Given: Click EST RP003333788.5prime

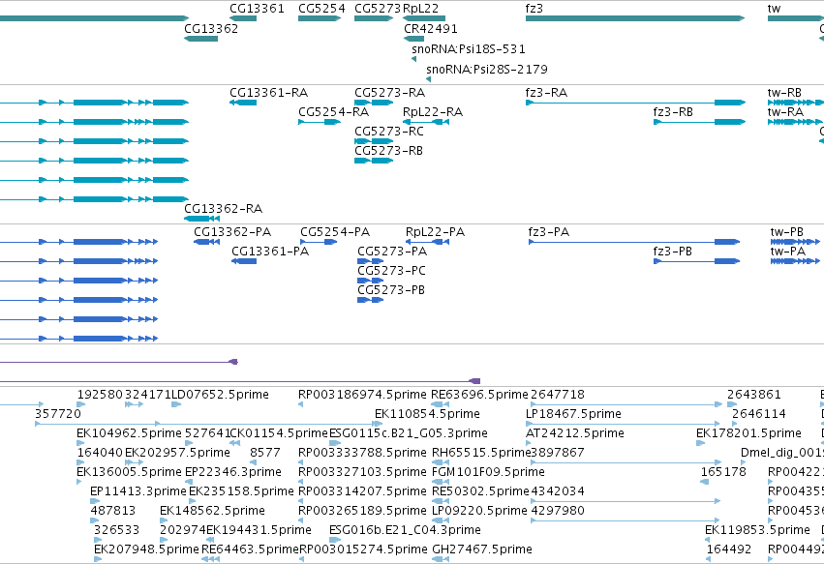Looking at the screenshot, I should 362,453.
